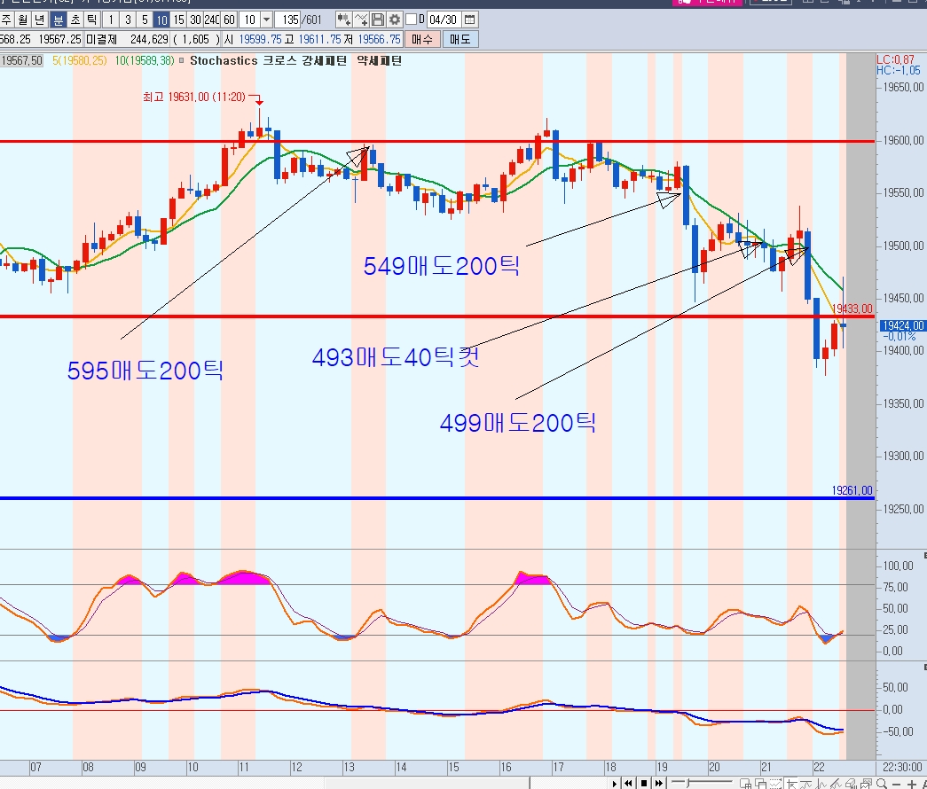Select the 15-minute interval button
Viewport: 927px width, 789px height.
pyautogui.click(x=178, y=20)
